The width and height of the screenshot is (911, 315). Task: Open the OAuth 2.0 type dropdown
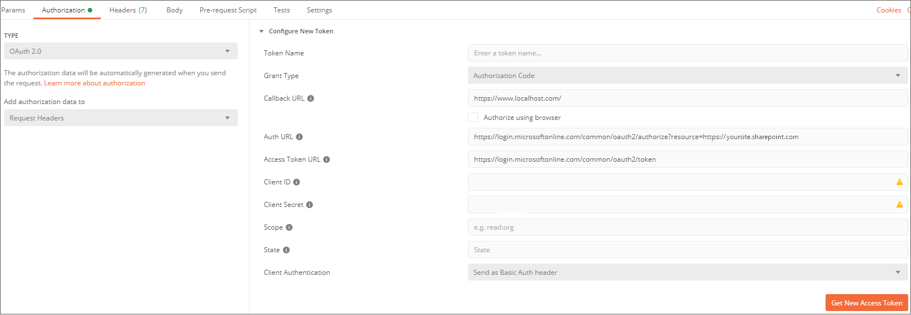pos(121,51)
